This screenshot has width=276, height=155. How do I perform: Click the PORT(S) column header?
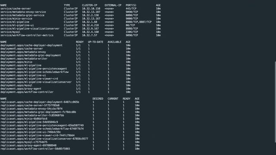(131, 5)
